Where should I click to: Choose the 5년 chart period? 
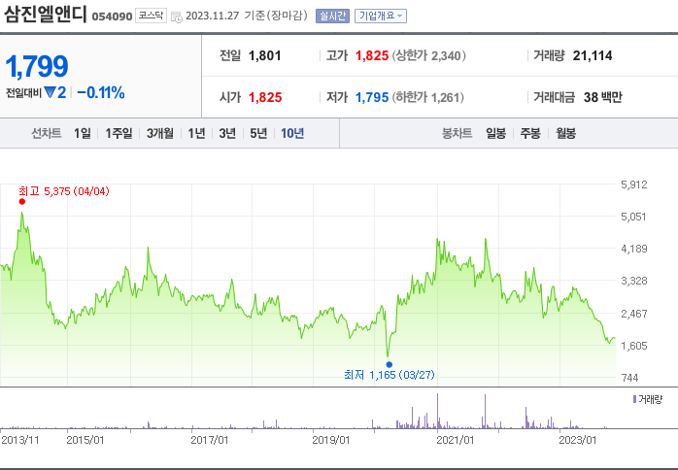coord(258,134)
